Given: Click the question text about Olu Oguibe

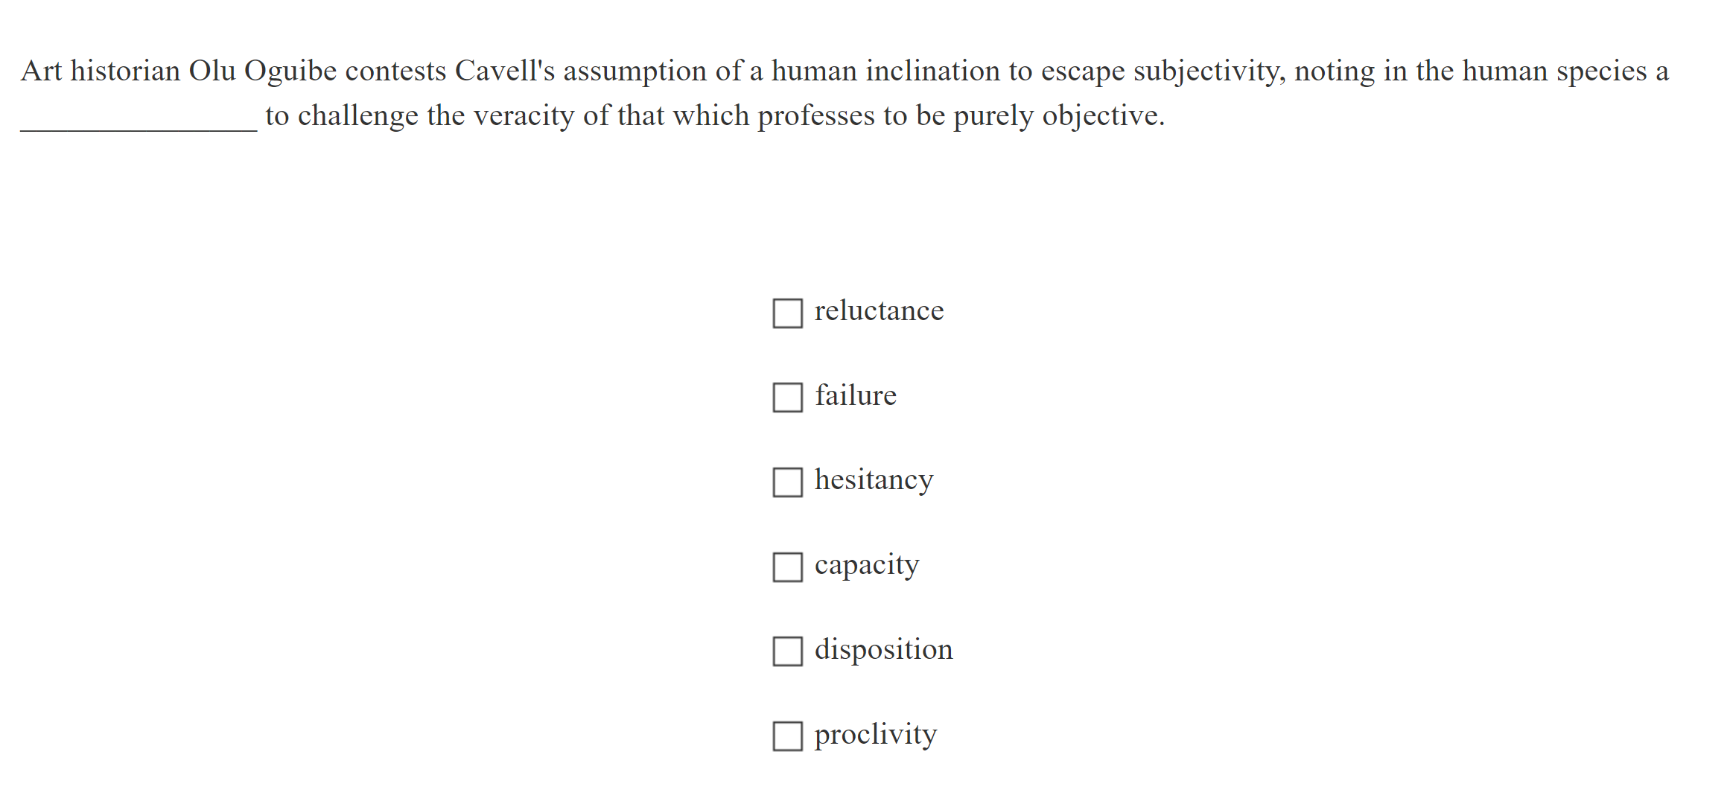Looking at the screenshot, I should [745, 71].
